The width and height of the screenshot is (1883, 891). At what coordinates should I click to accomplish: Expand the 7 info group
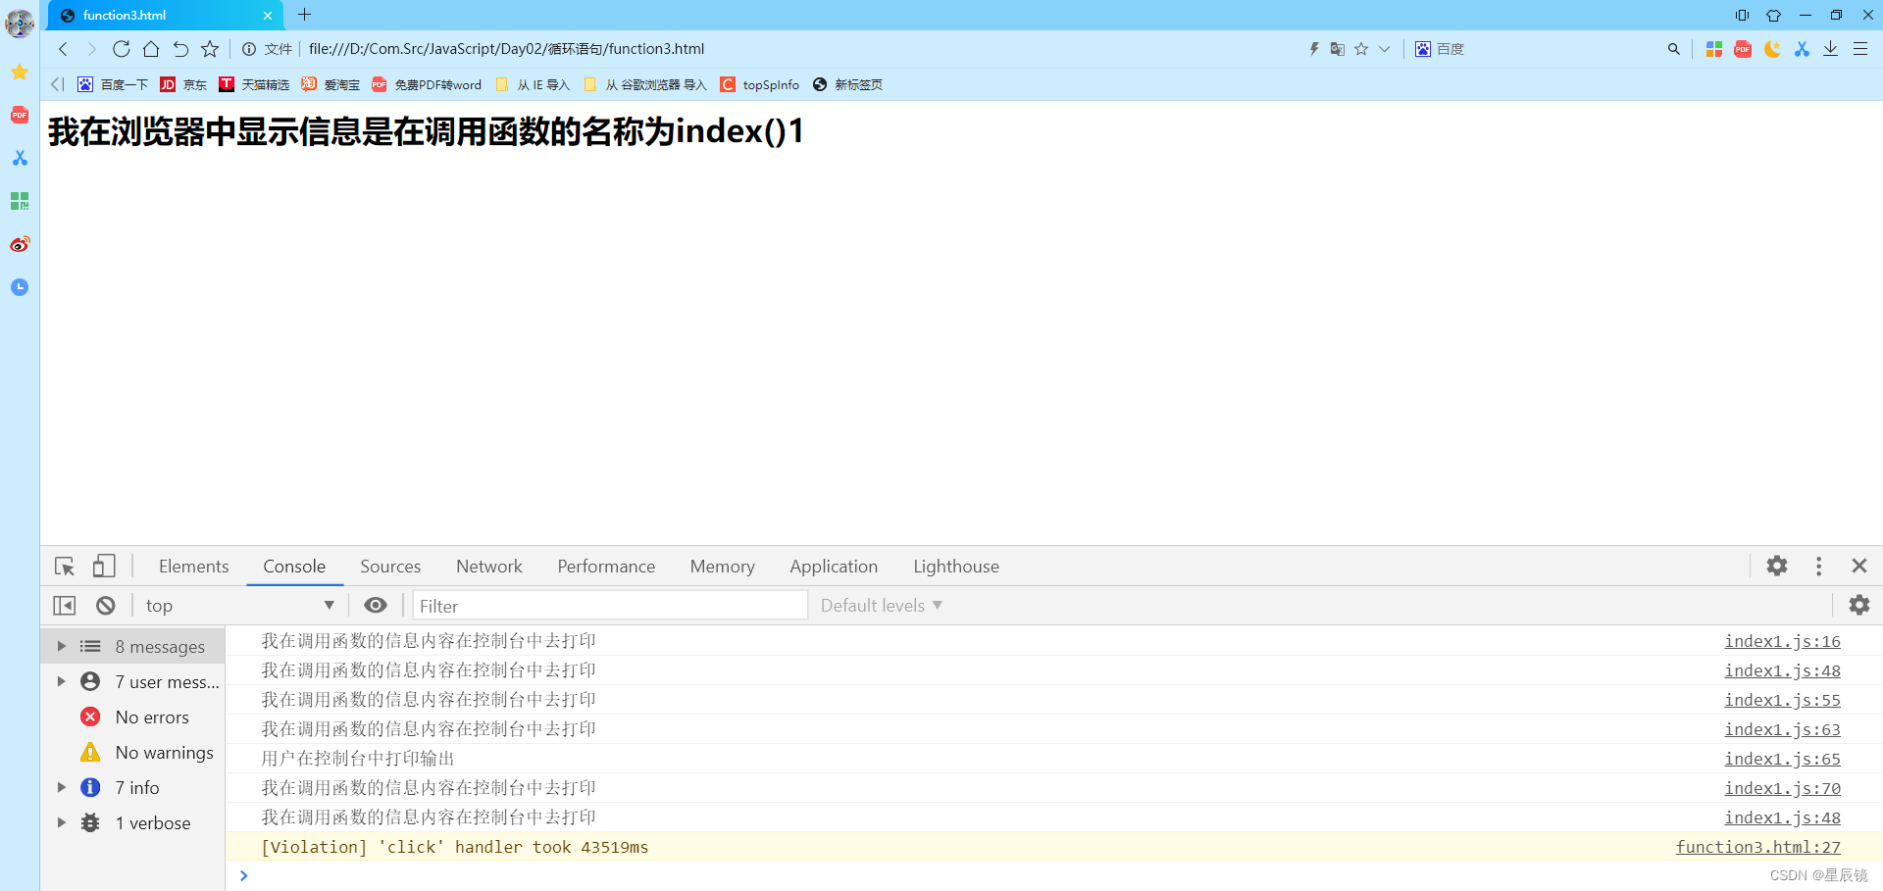point(61,787)
